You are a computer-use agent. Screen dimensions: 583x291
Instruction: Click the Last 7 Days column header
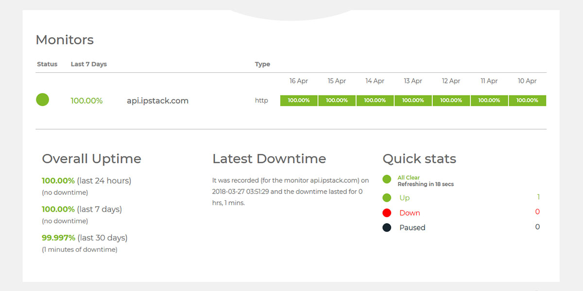coord(89,64)
